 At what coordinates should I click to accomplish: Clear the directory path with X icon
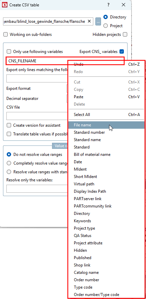(x=89, y=21)
